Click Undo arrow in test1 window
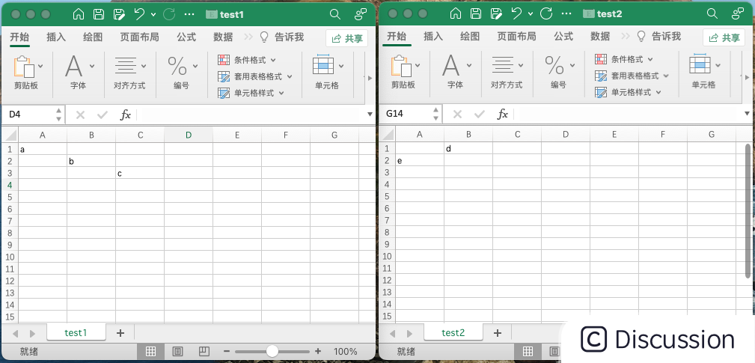The image size is (755, 363). point(140,14)
